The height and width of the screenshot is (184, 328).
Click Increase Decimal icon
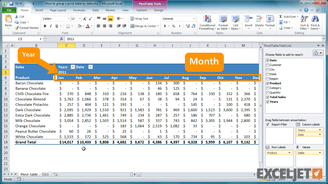[x=188, y=26]
